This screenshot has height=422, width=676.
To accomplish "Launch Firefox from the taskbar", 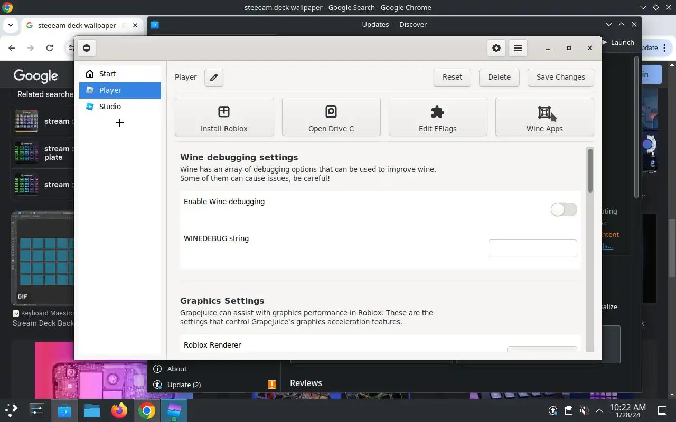I will click(x=119, y=410).
